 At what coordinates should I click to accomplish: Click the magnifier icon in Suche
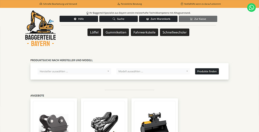click(x=114, y=19)
